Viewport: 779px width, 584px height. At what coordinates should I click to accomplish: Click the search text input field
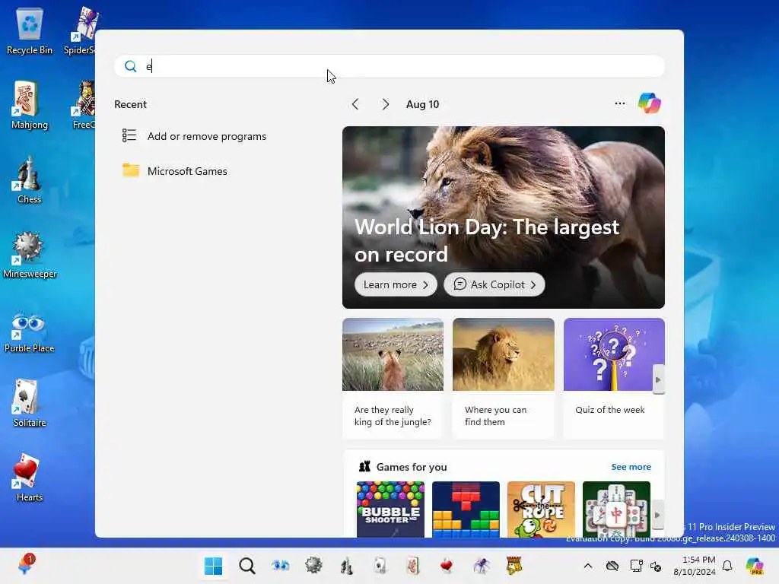(389, 66)
